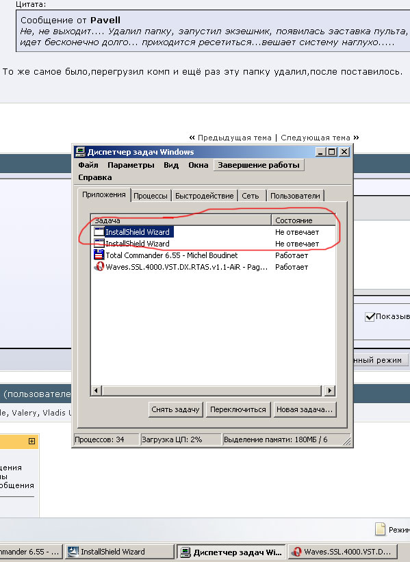Sort by the Состояние column header

pyautogui.click(x=303, y=220)
